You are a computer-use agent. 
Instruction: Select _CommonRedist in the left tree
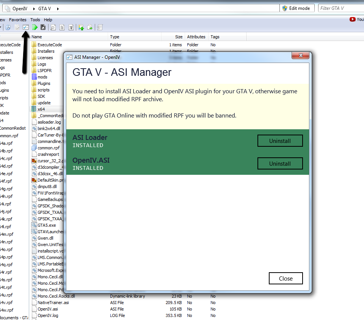(x=13, y=128)
